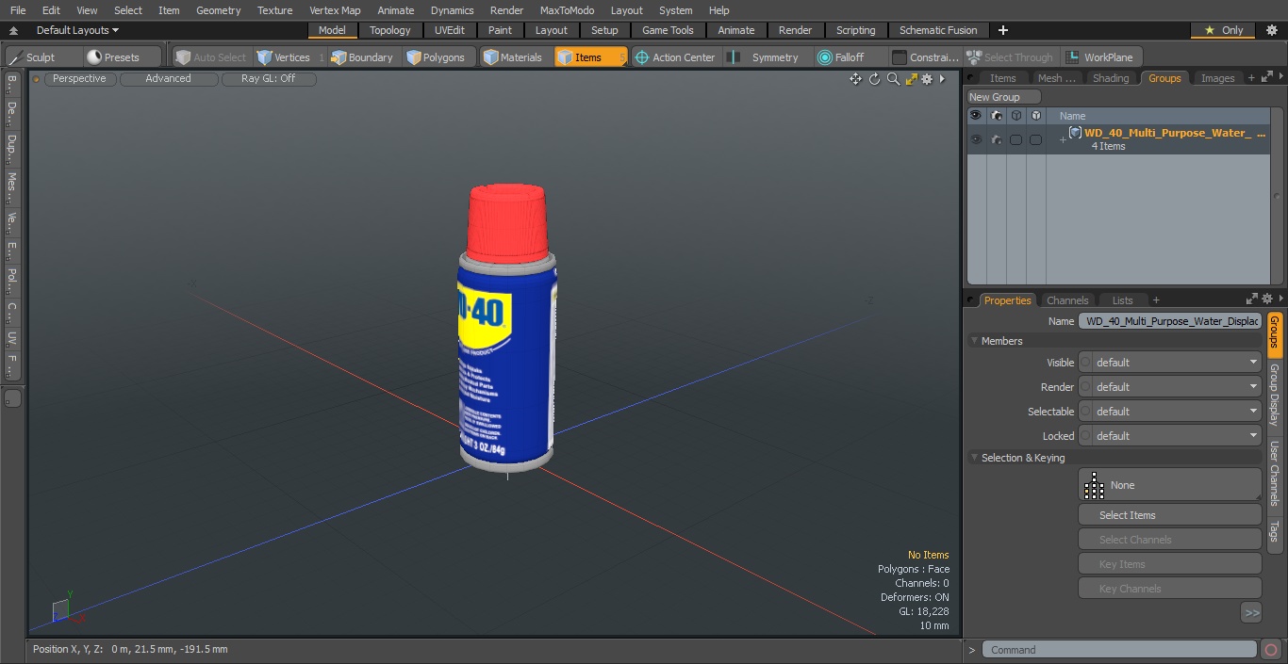Click the viewport pan/move icon

click(855, 79)
